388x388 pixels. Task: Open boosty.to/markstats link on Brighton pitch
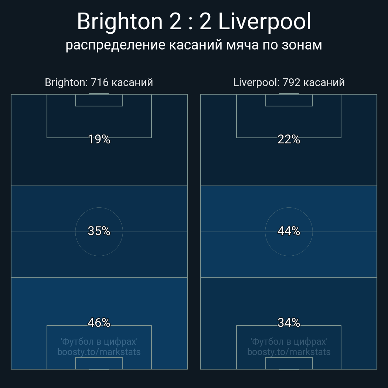coord(99,352)
